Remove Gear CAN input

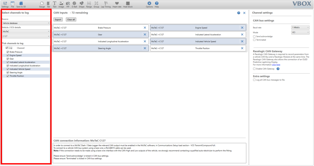(x=145, y=35)
